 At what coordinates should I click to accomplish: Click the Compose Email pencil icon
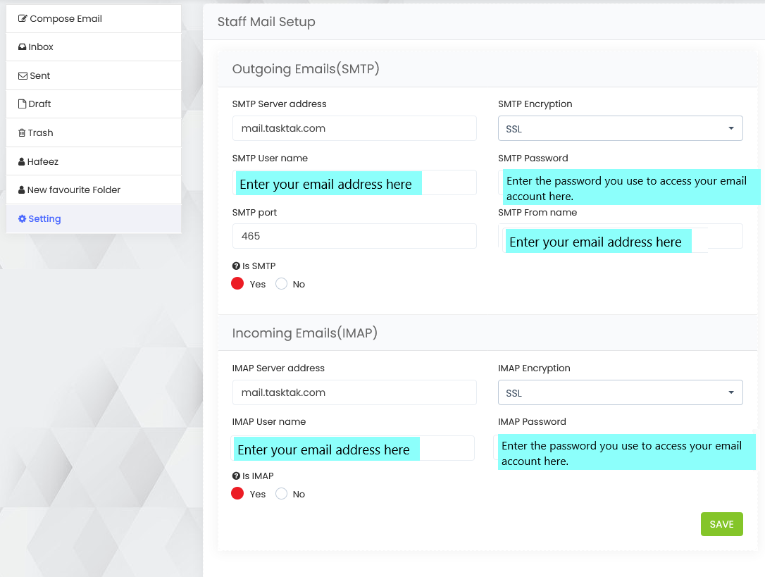pos(23,19)
